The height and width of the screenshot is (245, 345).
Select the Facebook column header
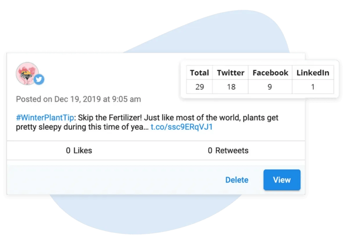point(270,73)
